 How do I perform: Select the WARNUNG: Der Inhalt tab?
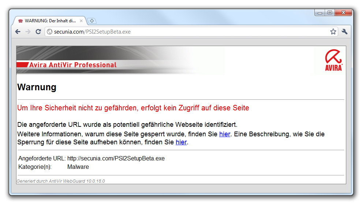[49, 21]
